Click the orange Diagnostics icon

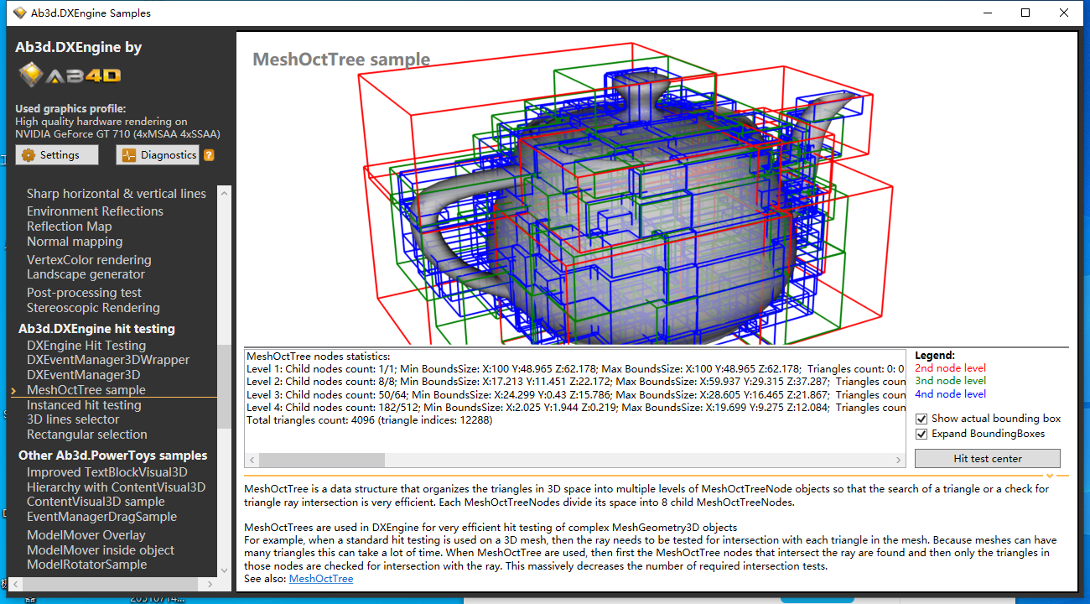tap(131, 154)
